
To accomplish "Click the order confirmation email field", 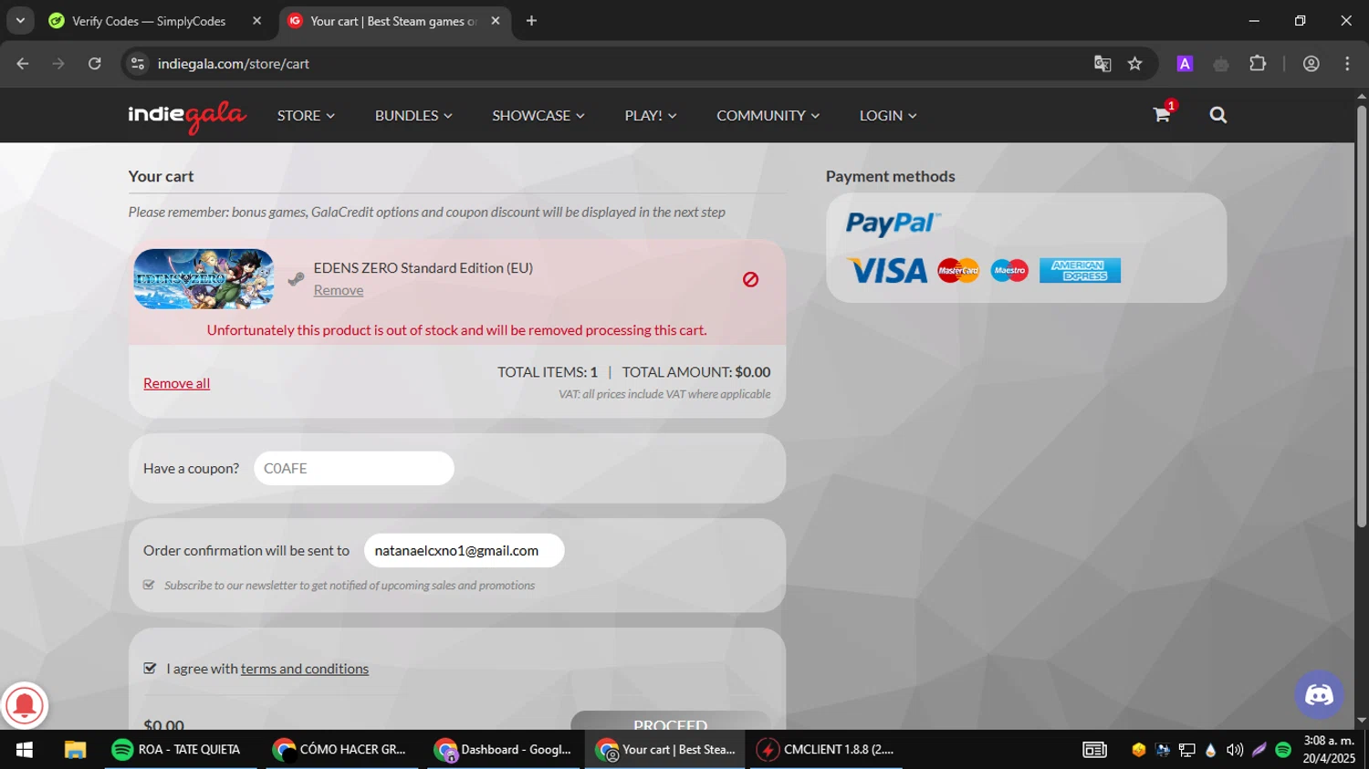I will click(x=464, y=550).
